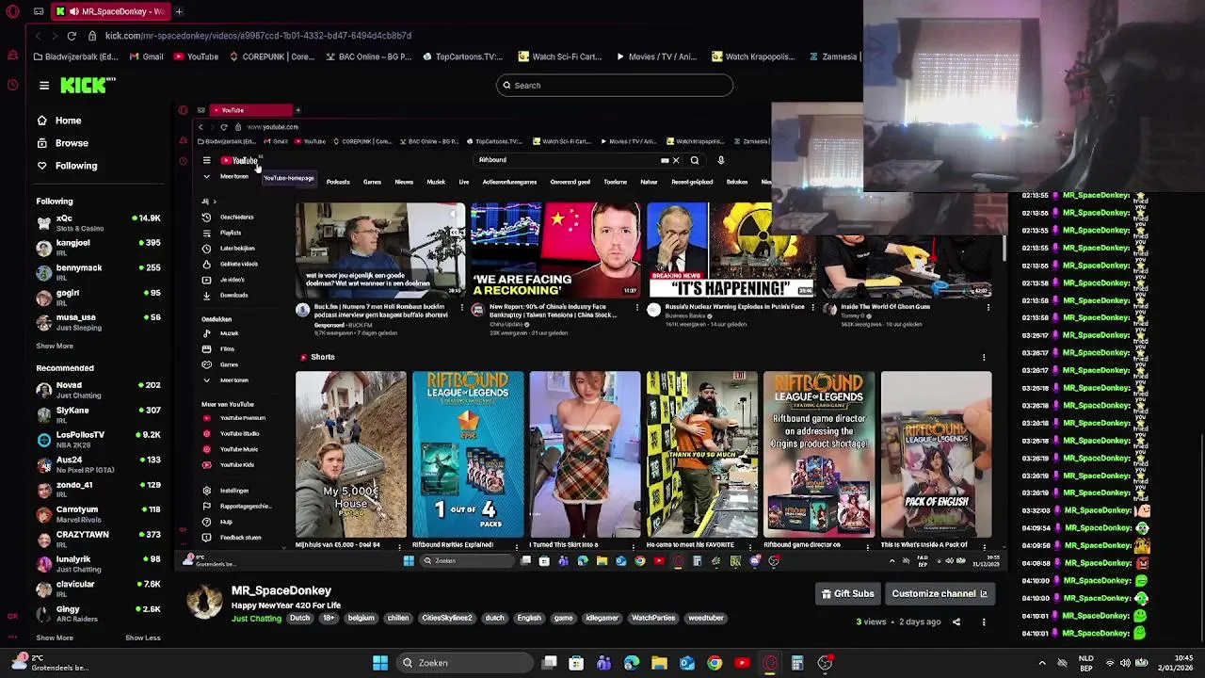1205x678 pixels.
Task: Click the share icon beside 2 days ago
Action: click(956, 621)
